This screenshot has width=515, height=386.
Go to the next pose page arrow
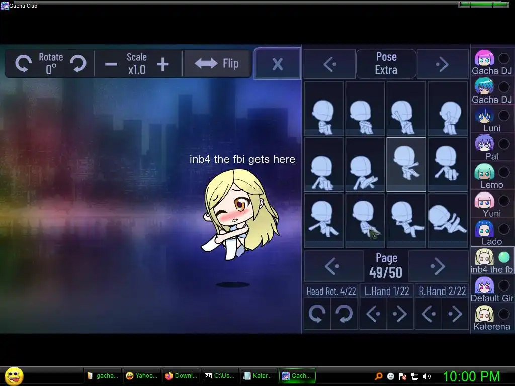point(439,266)
